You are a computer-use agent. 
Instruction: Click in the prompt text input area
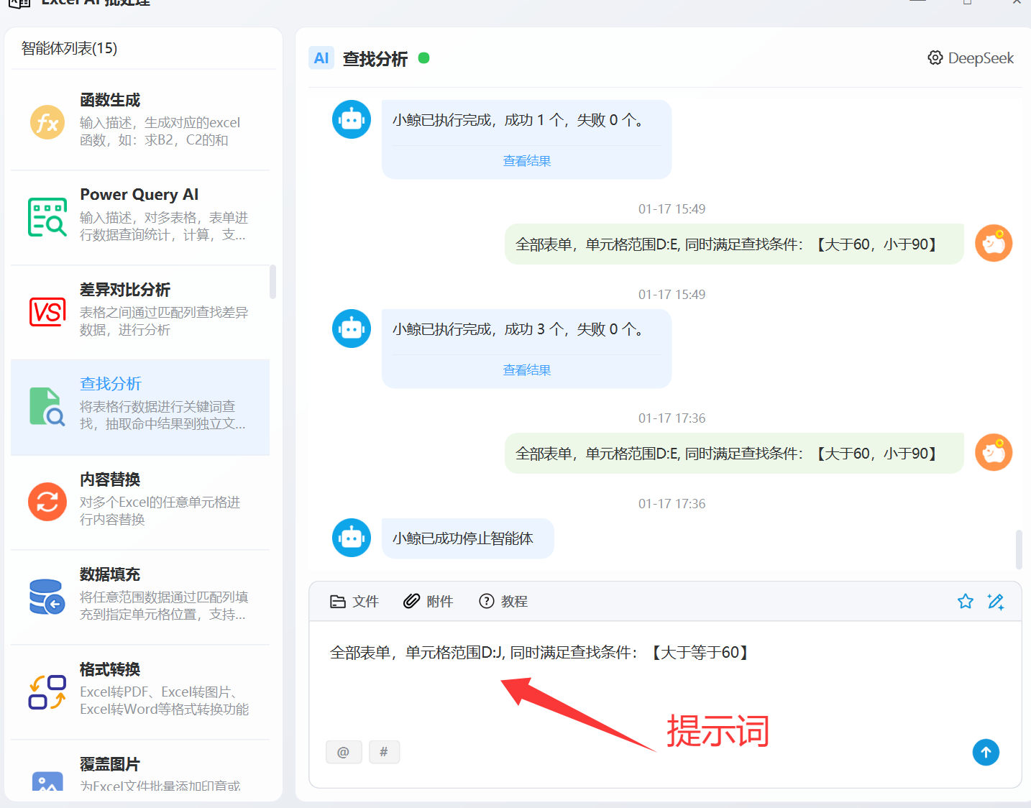[x=647, y=690]
